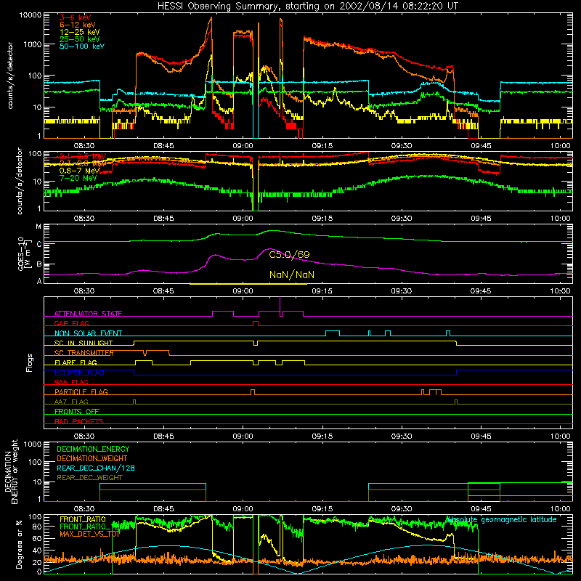581x581 pixels.
Task: Choose the green 25-50 keV legend label
Action: tap(80, 39)
